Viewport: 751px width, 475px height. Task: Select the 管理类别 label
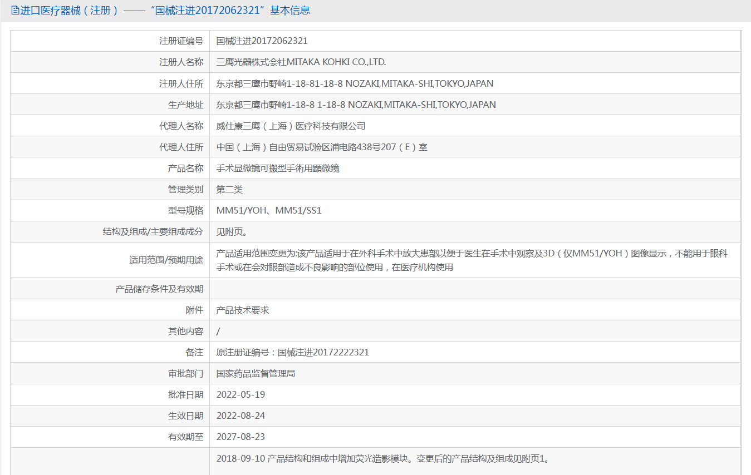coord(186,189)
